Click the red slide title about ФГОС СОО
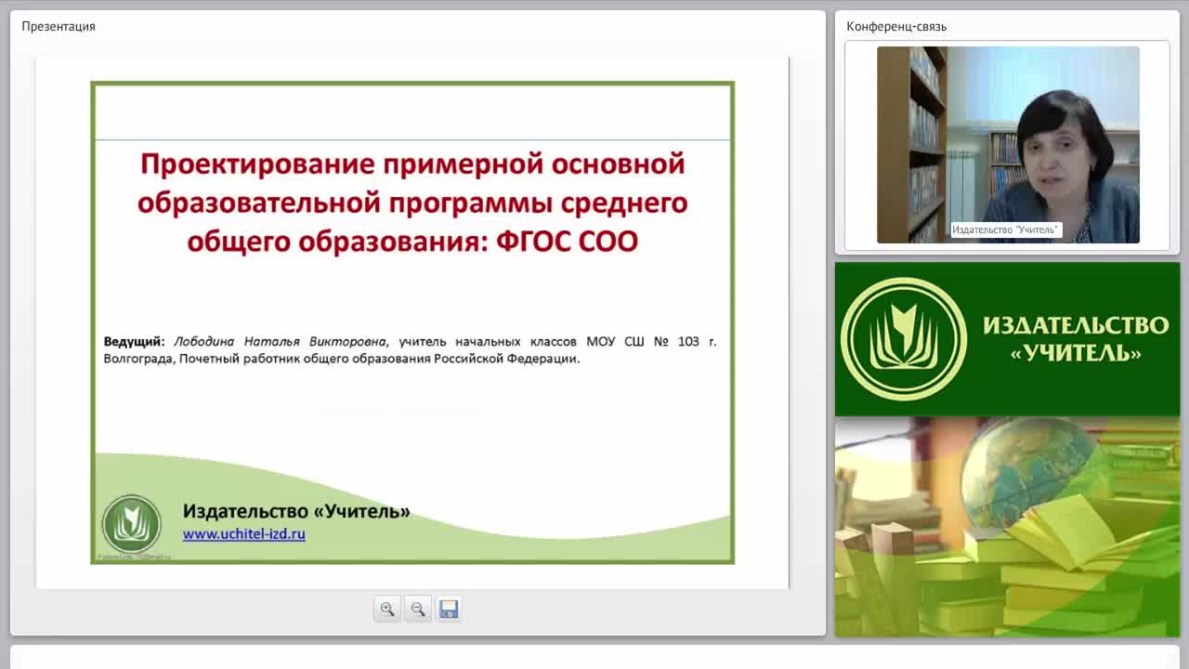The image size is (1189, 669). pyautogui.click(x=412, y=202)
